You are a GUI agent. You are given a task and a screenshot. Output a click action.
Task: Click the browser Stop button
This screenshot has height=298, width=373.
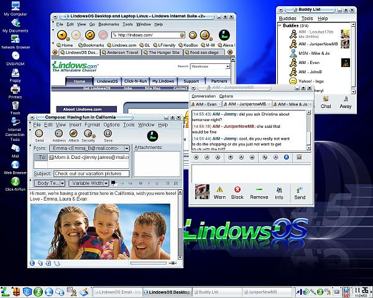point(103,35)
